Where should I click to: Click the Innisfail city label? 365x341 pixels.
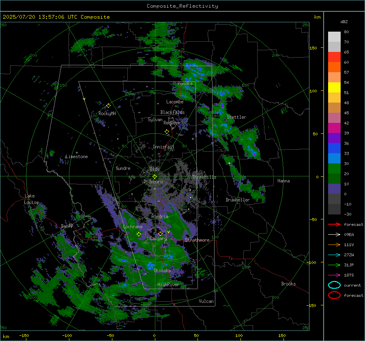coord(163,147)
